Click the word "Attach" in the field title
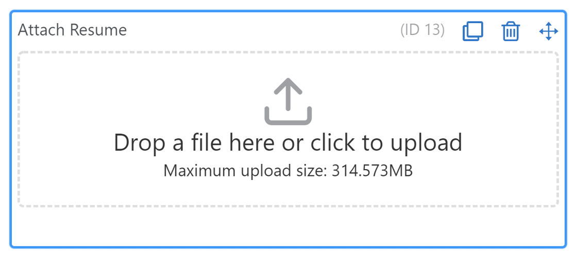 coord(42,30)
